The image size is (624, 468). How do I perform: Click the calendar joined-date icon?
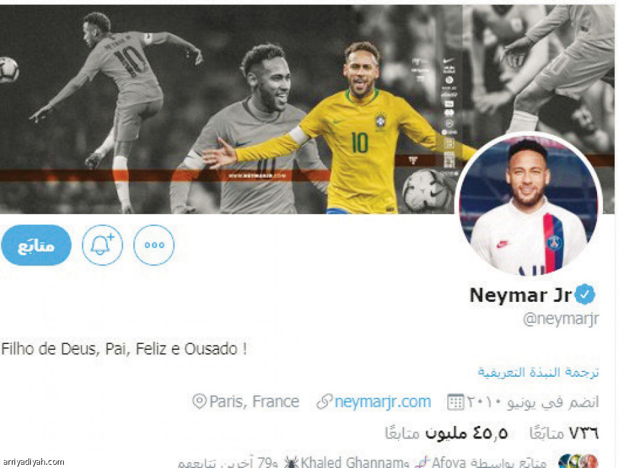[x=455, y=402]
